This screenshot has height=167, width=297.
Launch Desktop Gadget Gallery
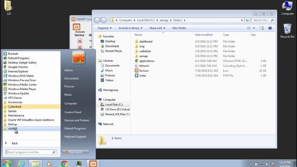click(x=22, y=63)
